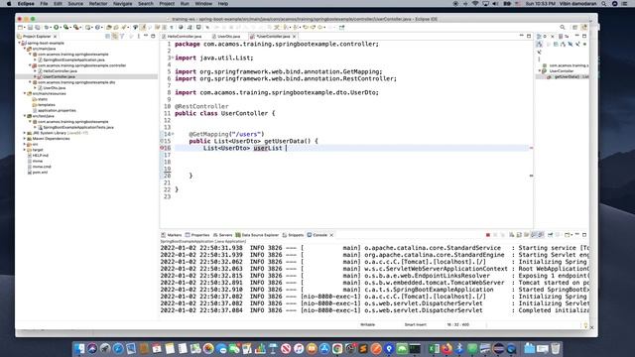Expand HelloController.java in tree
This screenshot has width=635, height=357.
point(36,70)
